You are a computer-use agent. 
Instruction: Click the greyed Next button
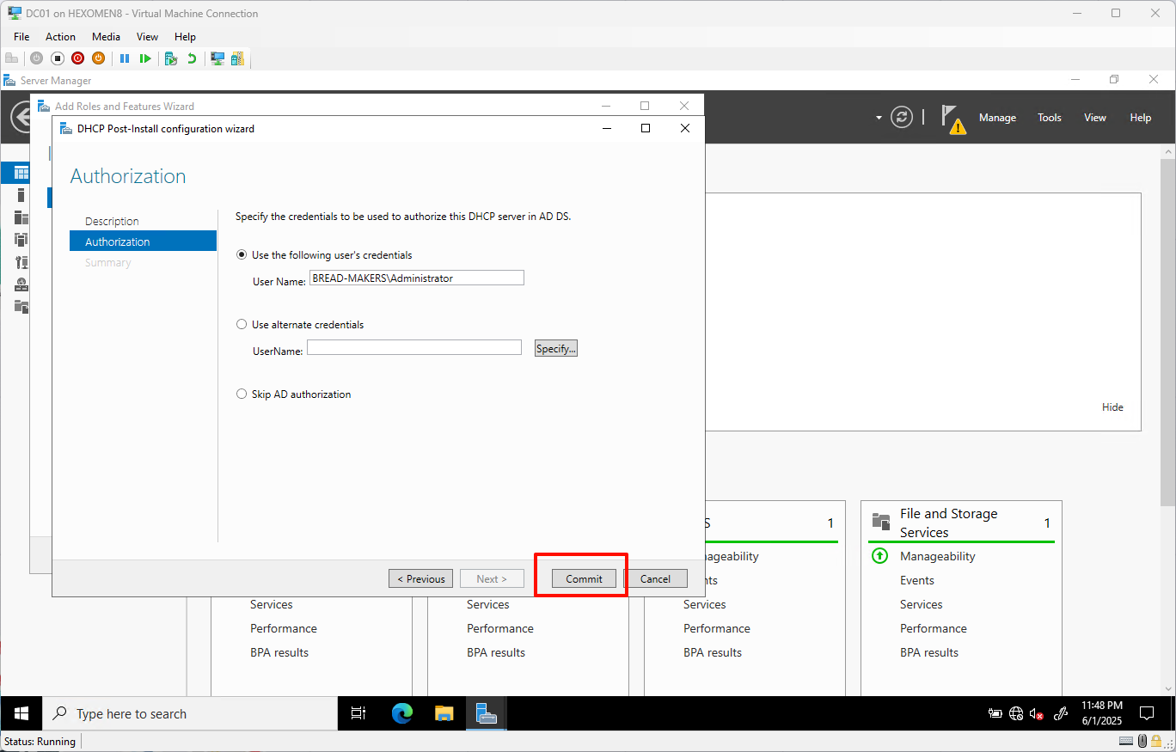pyautogui.click(x=492, y=578)
